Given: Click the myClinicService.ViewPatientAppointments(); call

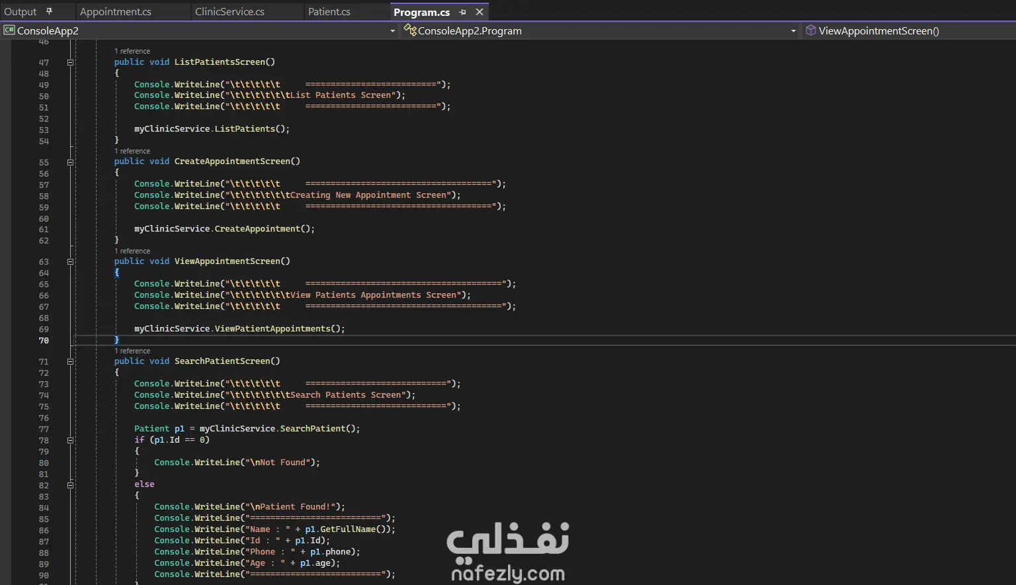Looking at the screenshot, I should pyautogui.click(x=239, y=328).
